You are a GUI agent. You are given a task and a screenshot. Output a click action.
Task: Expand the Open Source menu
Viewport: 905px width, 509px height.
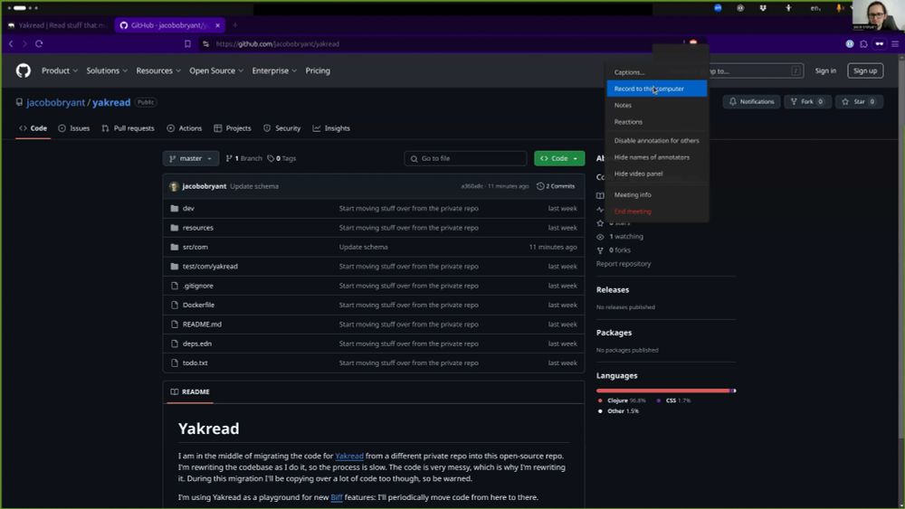coord(216,71)
